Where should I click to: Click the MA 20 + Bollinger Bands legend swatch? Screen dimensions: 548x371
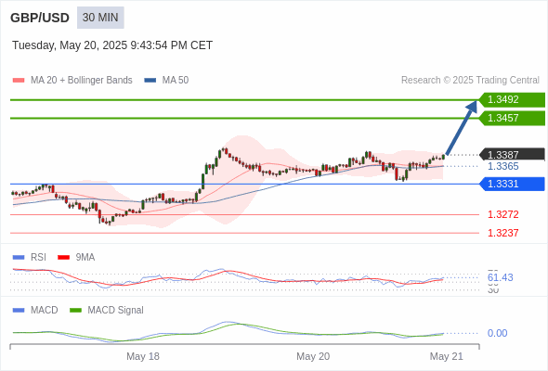click(19, 81)
